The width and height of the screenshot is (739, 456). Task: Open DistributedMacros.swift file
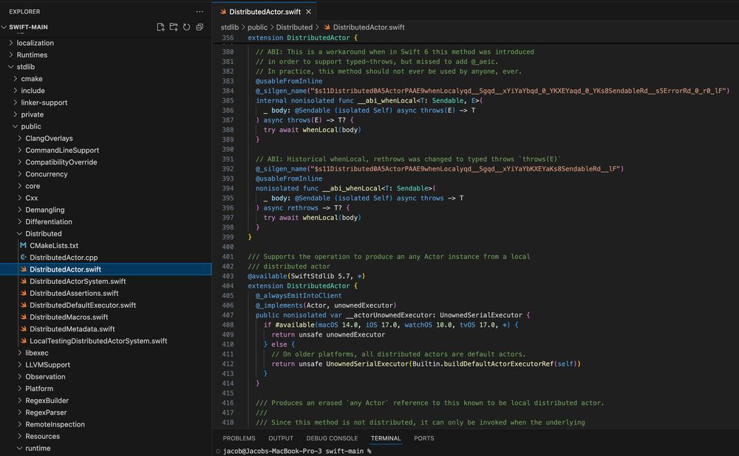pyautogui.click(x=106, y=317)
